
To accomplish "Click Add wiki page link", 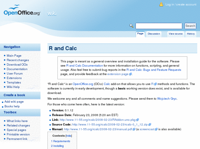I will [x=14, y=102].
